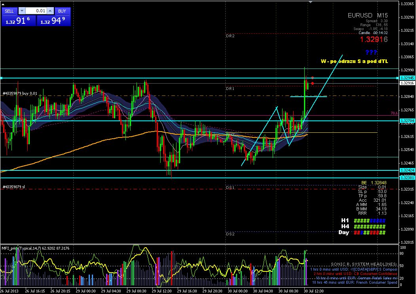Click the 'German Retail Sales' news line
Image resolution: width=416 pixels, height=294 pixels.
click(357, 278)
